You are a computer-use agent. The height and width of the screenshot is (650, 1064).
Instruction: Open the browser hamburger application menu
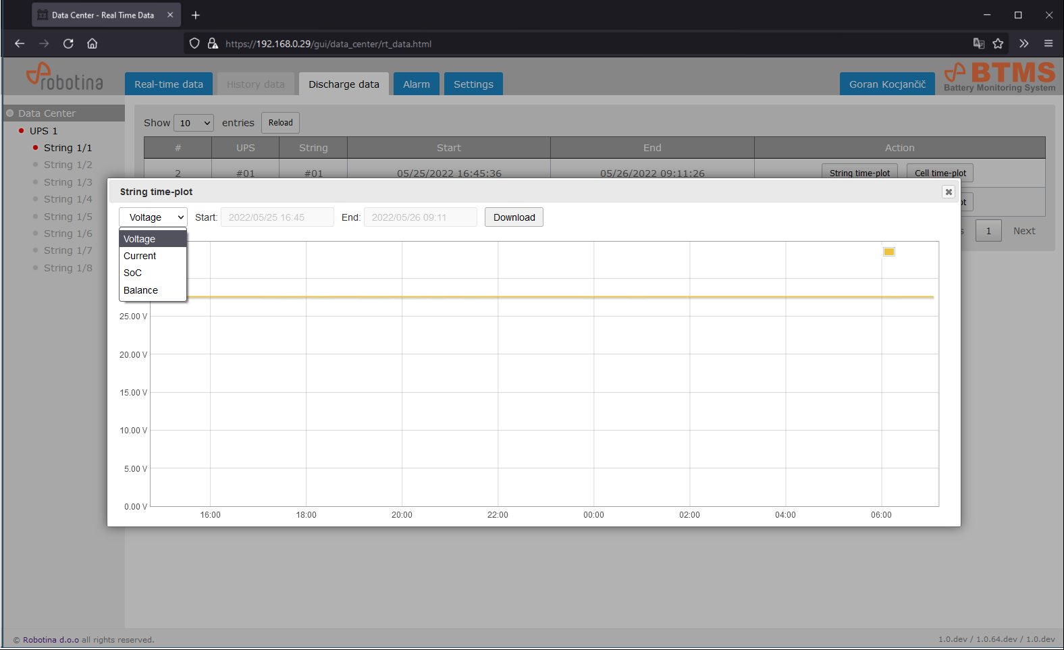[1048, 44]
